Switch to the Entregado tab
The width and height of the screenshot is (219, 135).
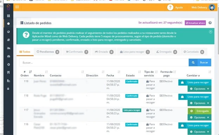click(x=167, y=52)
